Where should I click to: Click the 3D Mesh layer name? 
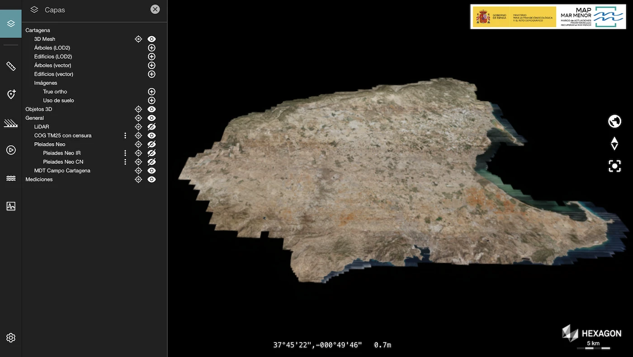[x=45, y=39]
